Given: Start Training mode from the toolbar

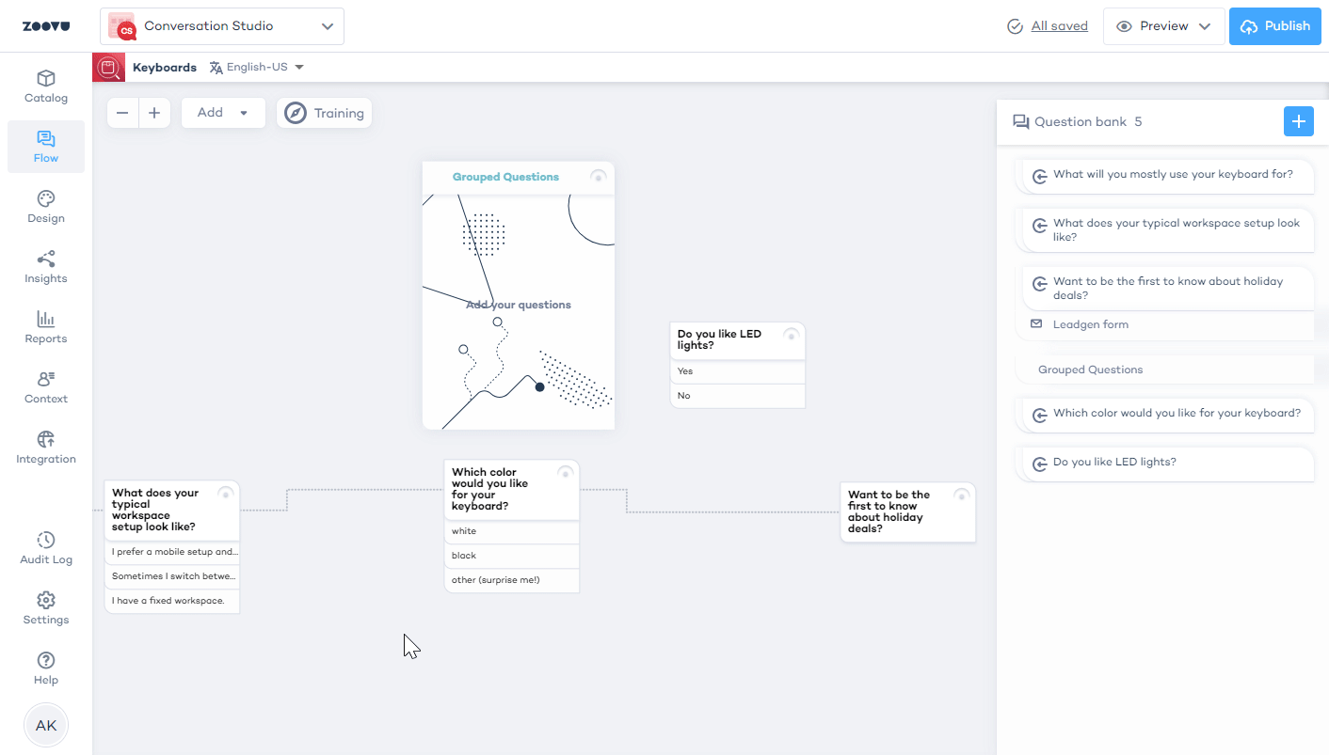Looking at the screenshot, I should coord(325,113).
